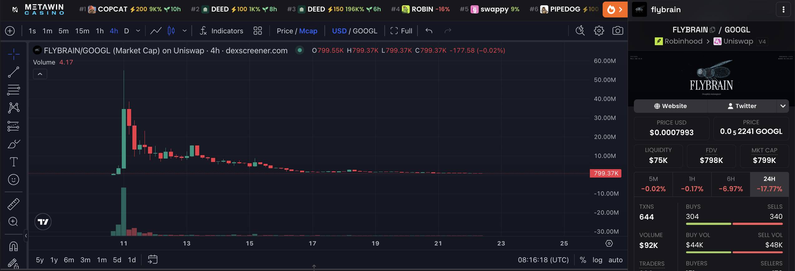The width and height of the screenshot is (795, 271).
Task: Select the pattern drawing tool
Action: pyautogui.click(x=13, y=108)
